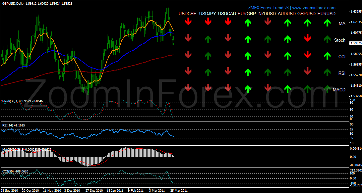
Task: Select the EURGBP MACD up arrow
Action: (x=248, y=89)
